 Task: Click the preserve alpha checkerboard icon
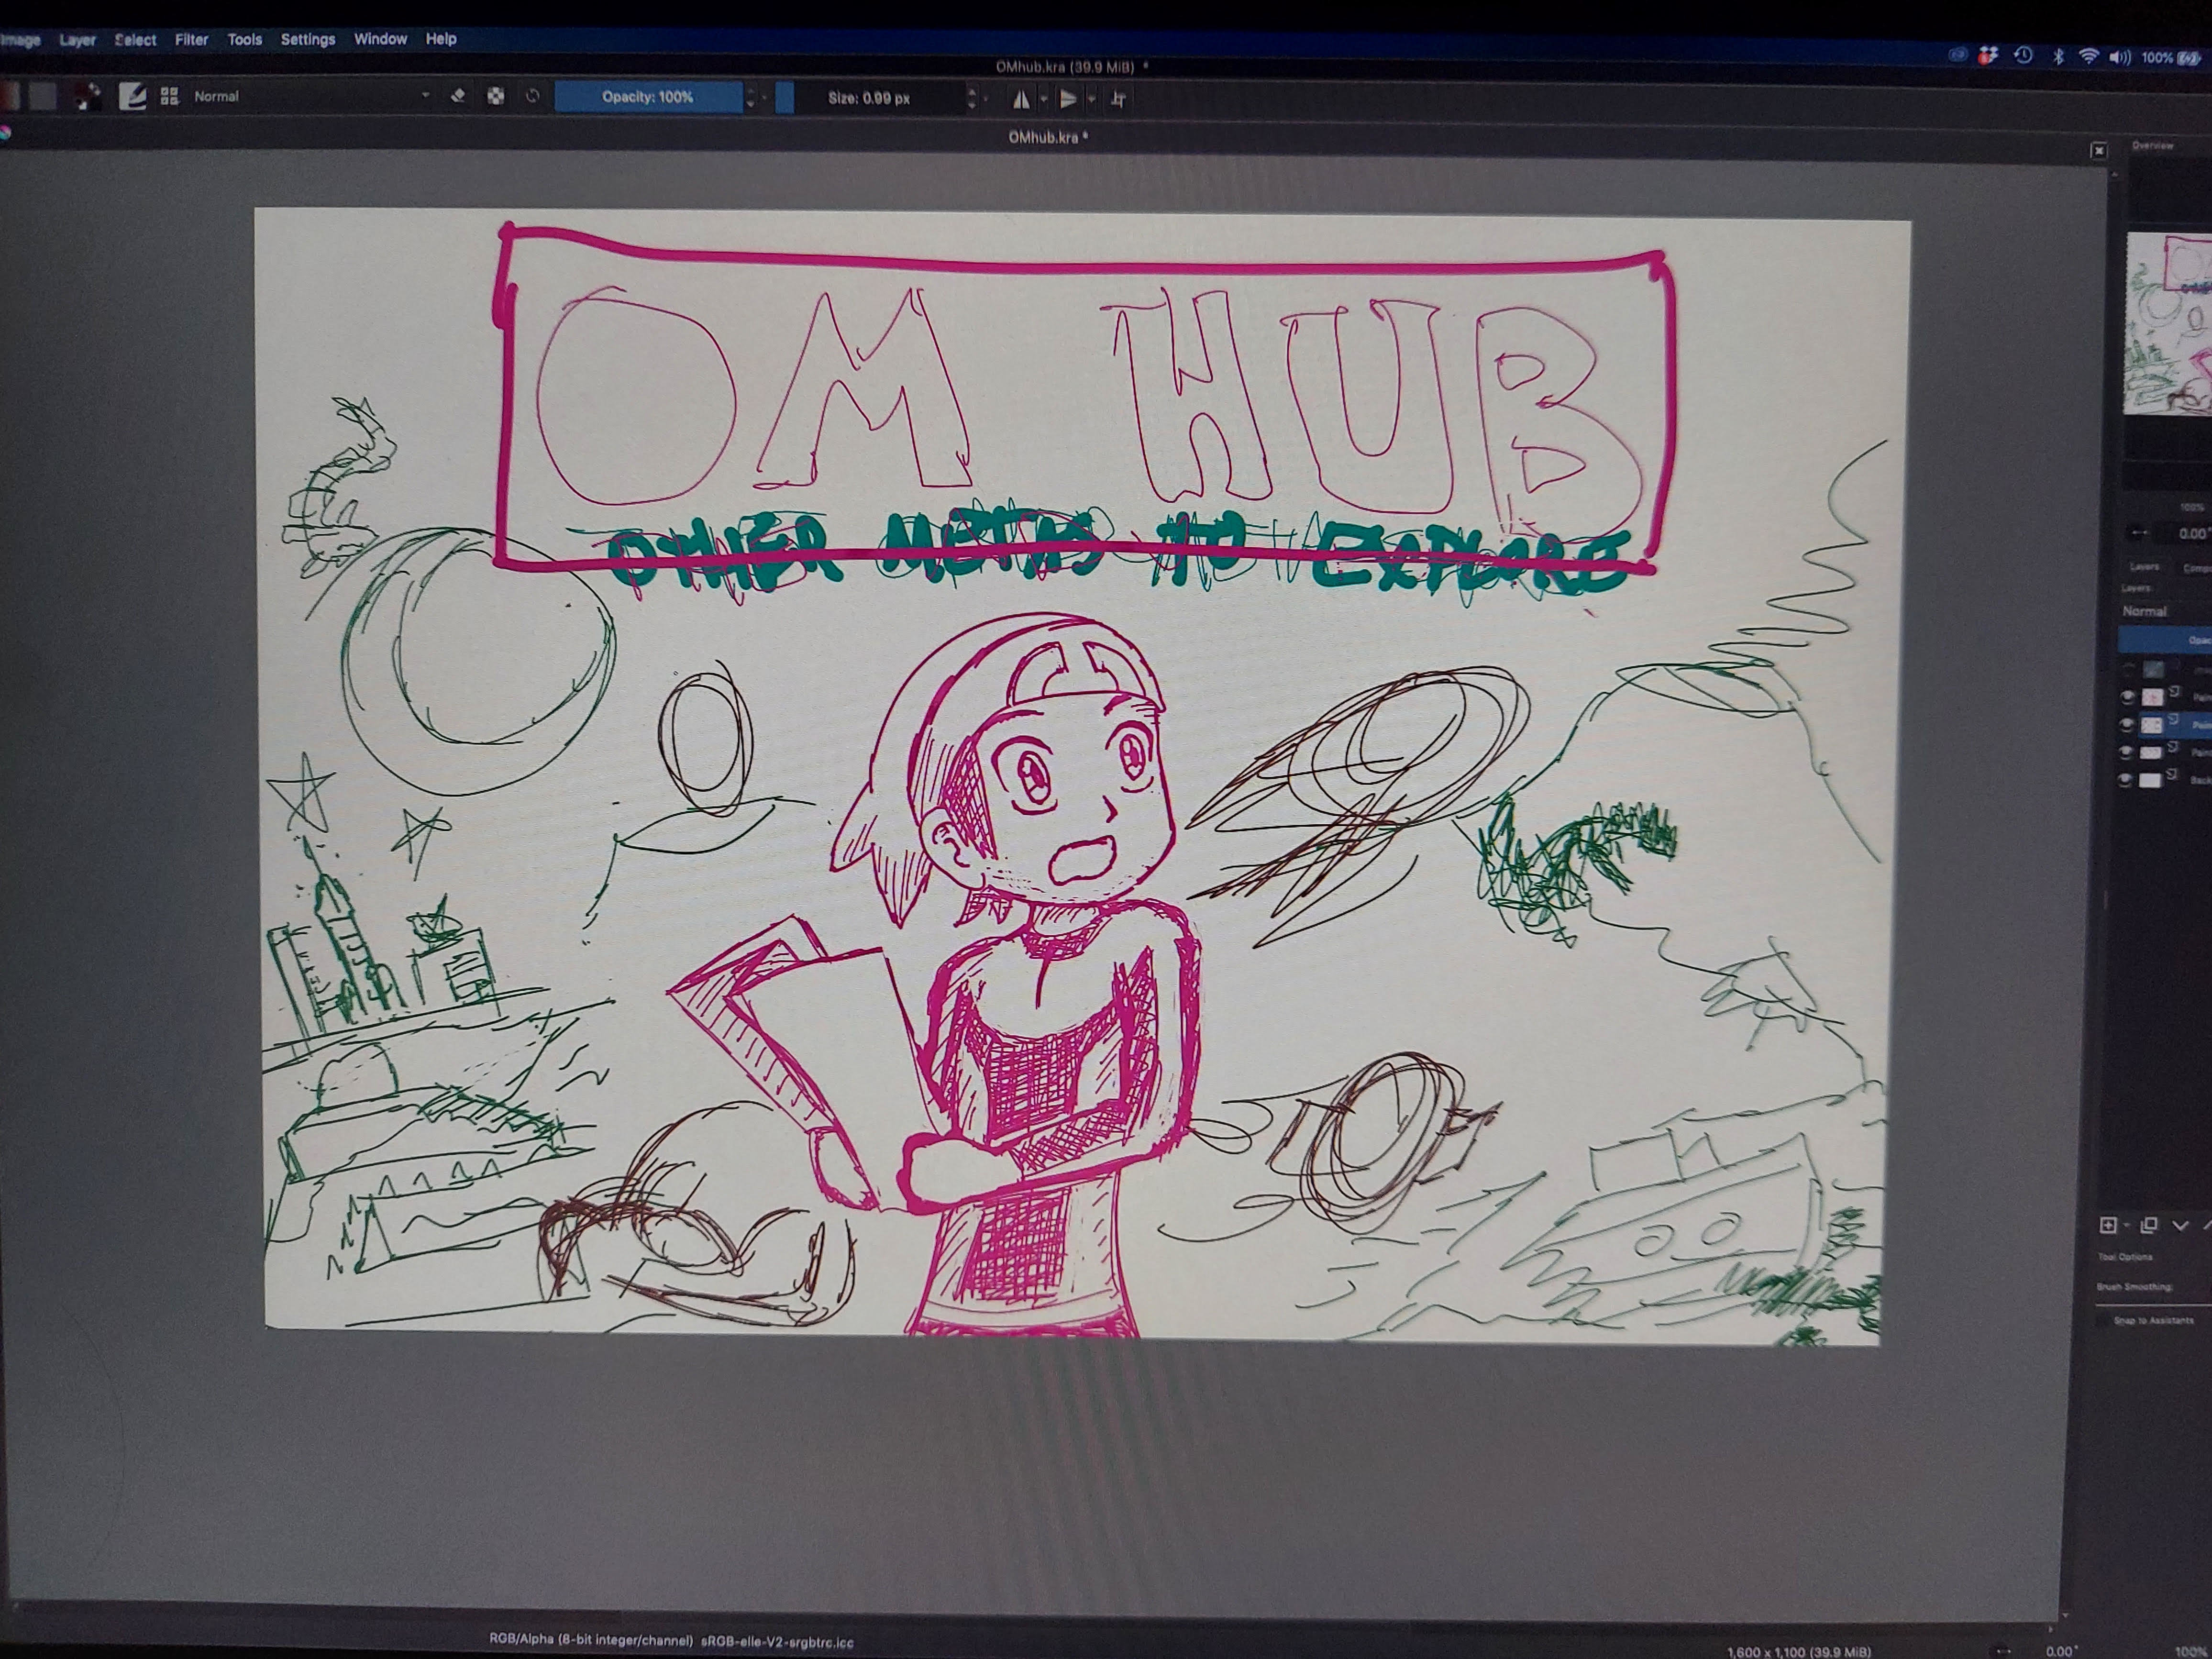495,97
